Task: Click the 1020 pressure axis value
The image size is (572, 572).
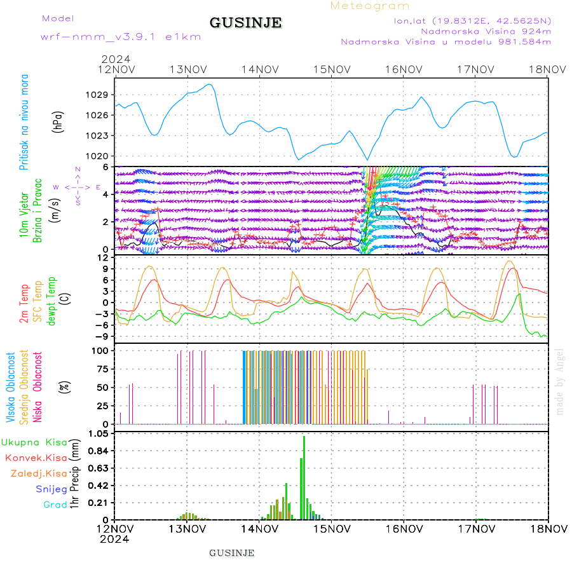Action: [x=97, y=156]
